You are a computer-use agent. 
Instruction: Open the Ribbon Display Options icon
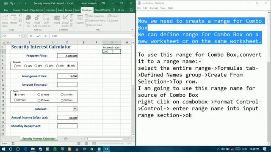click(103, 3)
